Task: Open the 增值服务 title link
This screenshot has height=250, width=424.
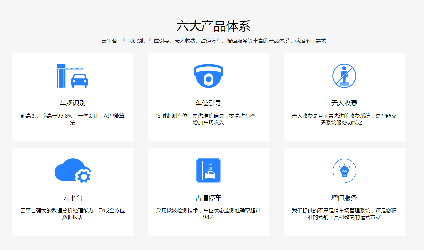Action: point(344,198)
